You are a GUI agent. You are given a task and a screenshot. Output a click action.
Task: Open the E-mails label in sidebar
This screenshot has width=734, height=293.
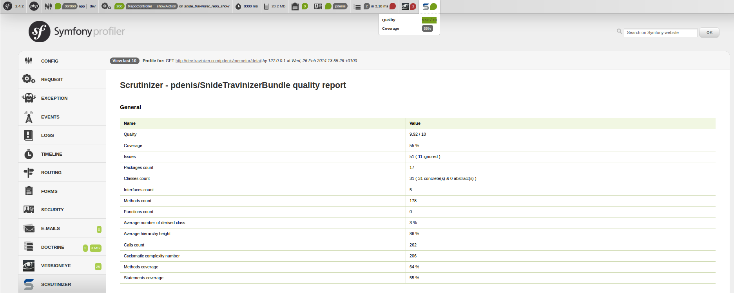coord(51,228)
